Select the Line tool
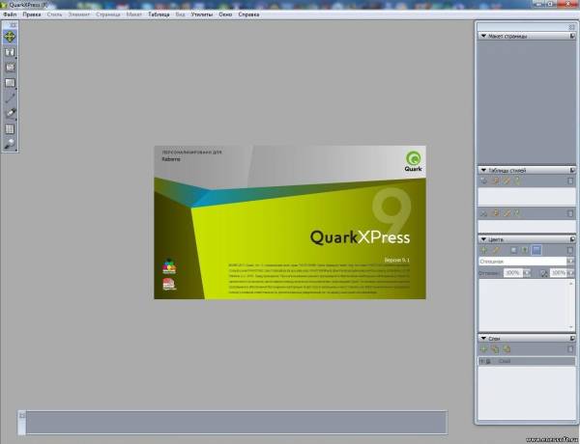Image resolution: width=580 pixels, height=444 pixels. click(10, 97)
